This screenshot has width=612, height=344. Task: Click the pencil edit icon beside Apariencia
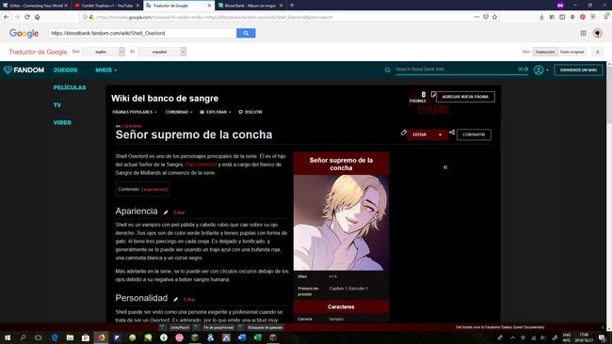coord(166,212)
